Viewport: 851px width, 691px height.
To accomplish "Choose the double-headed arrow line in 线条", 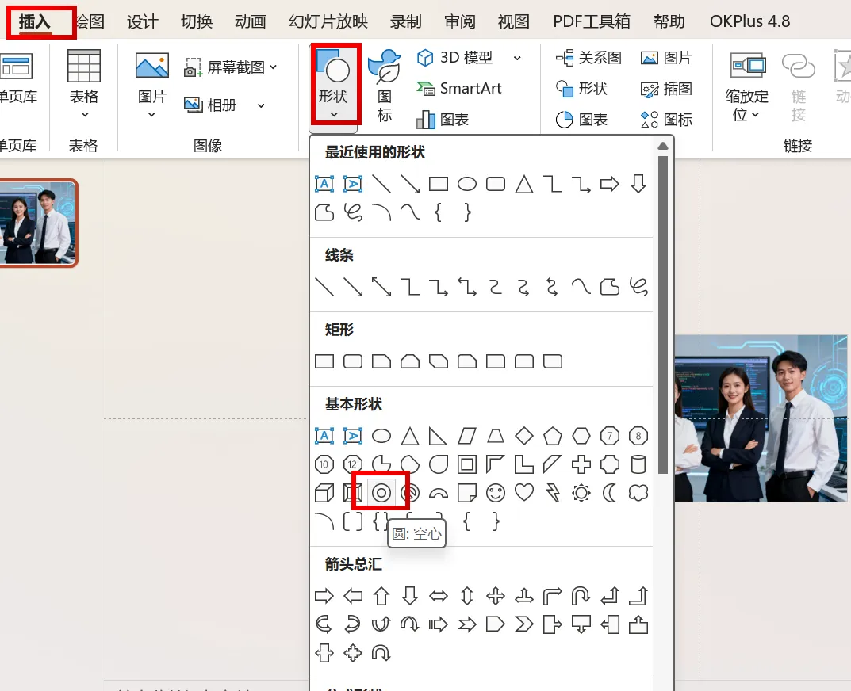I will pos(381,286).
